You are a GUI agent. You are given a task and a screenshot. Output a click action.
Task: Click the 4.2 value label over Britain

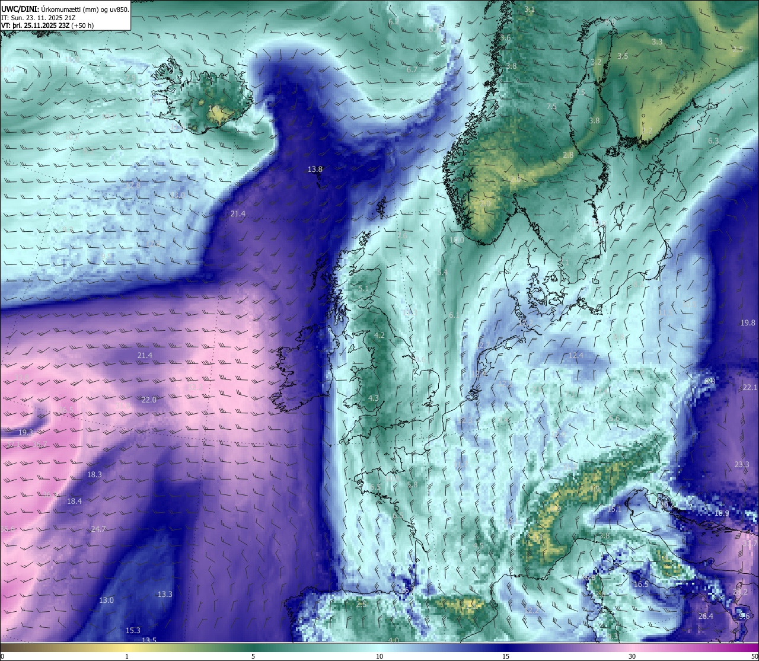379,335
